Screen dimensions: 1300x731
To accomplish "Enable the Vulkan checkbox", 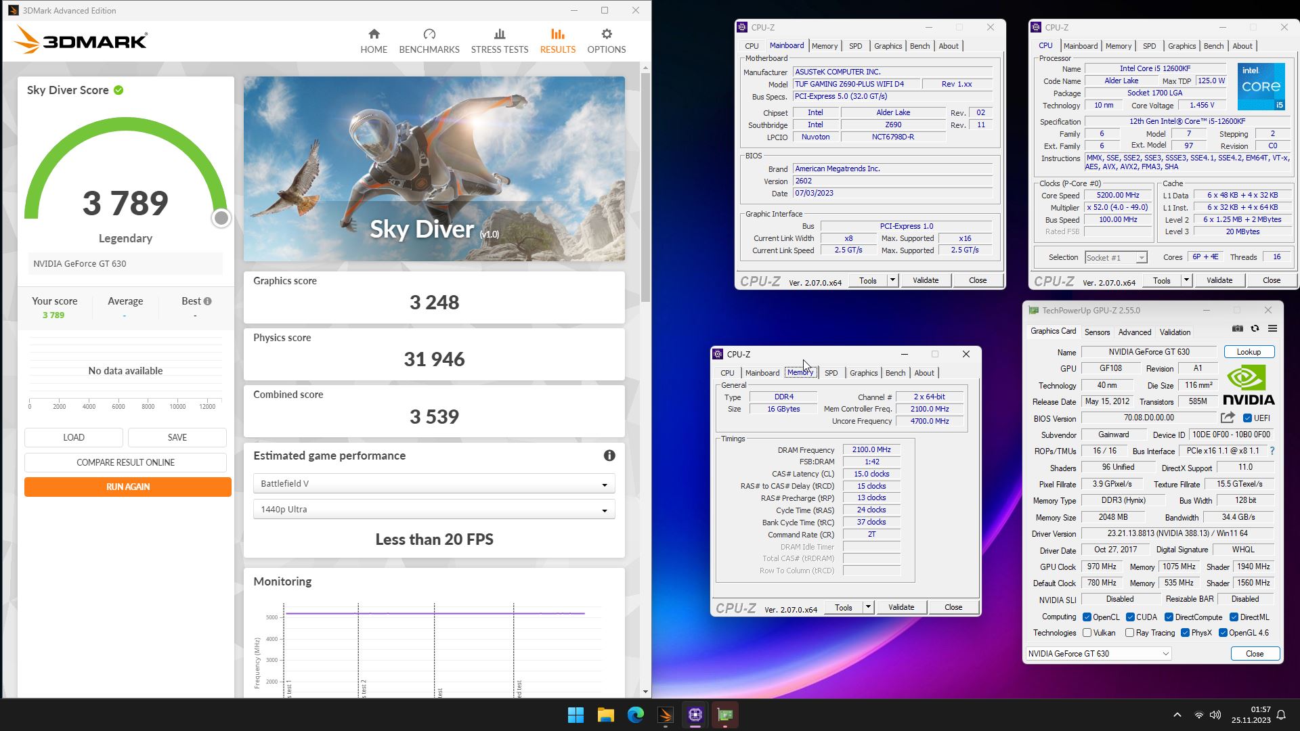I will click(1087, 633).
